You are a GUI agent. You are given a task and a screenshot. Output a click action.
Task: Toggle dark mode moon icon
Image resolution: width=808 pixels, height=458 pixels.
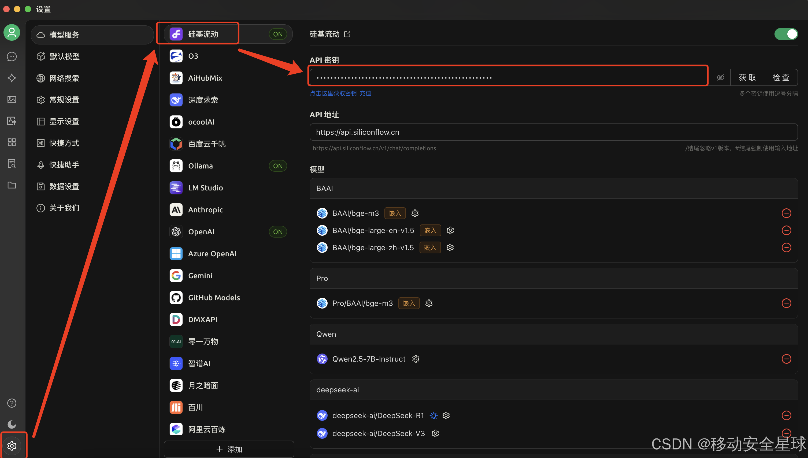click(x=12, y=424)
